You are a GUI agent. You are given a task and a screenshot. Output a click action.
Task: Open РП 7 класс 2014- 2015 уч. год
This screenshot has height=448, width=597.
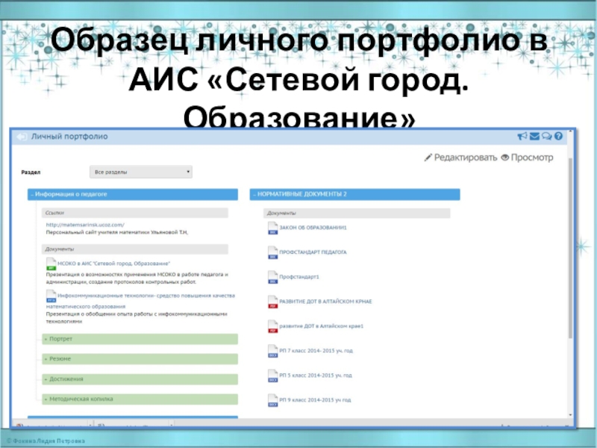[316, 350]
